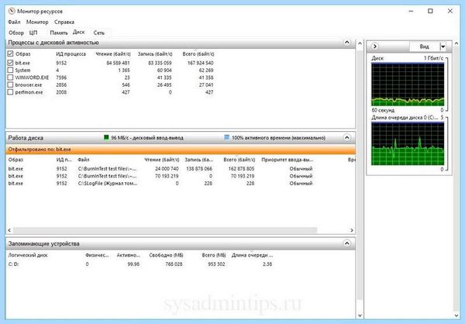
Task: Select the row with total 162 878 805
Action: point(160,168)
